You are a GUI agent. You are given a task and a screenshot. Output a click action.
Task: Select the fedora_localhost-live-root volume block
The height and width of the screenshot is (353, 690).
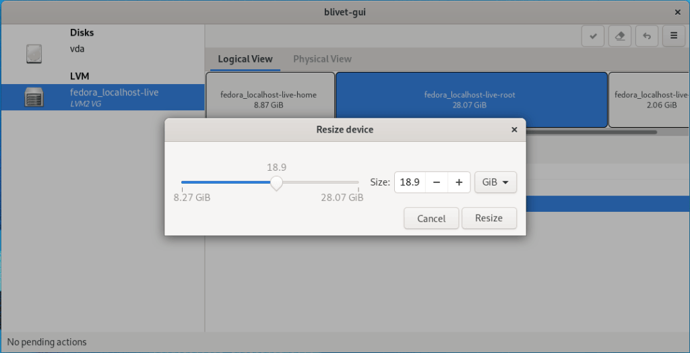(x=470, y=100)
